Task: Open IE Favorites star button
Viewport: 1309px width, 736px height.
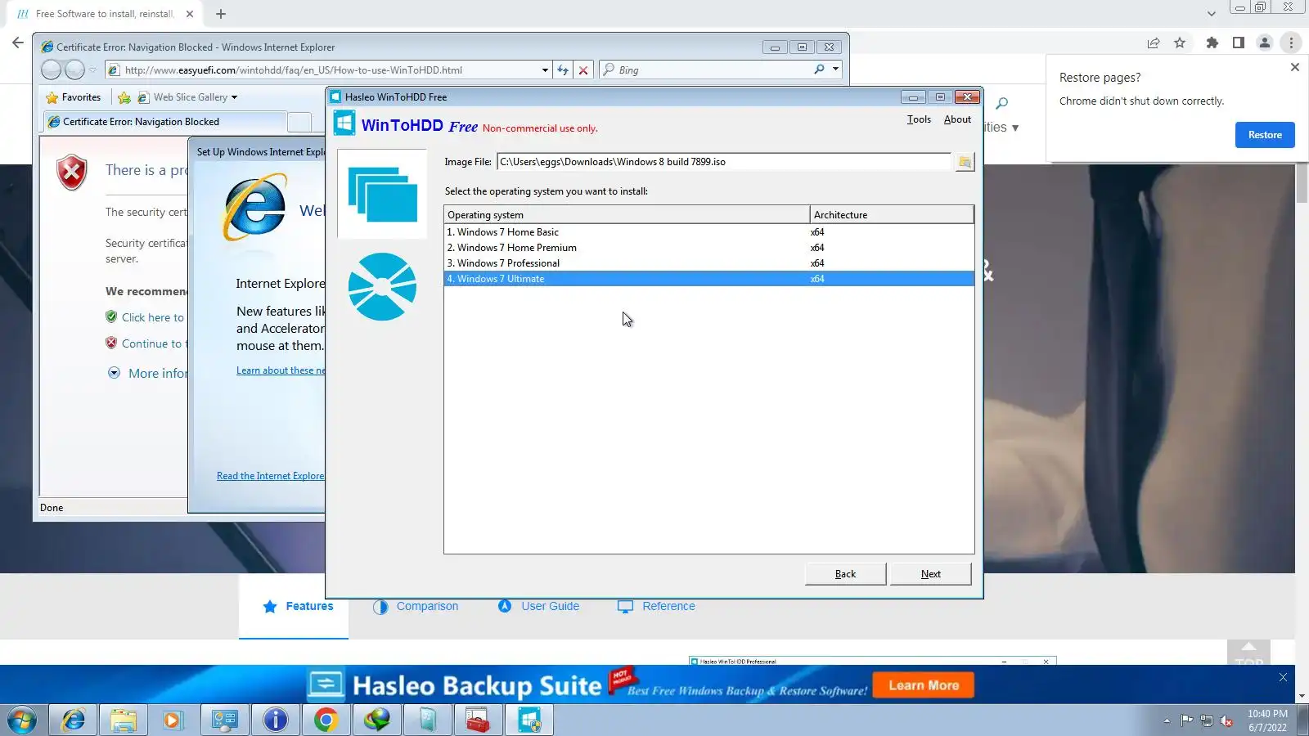Action: [74, 97]
